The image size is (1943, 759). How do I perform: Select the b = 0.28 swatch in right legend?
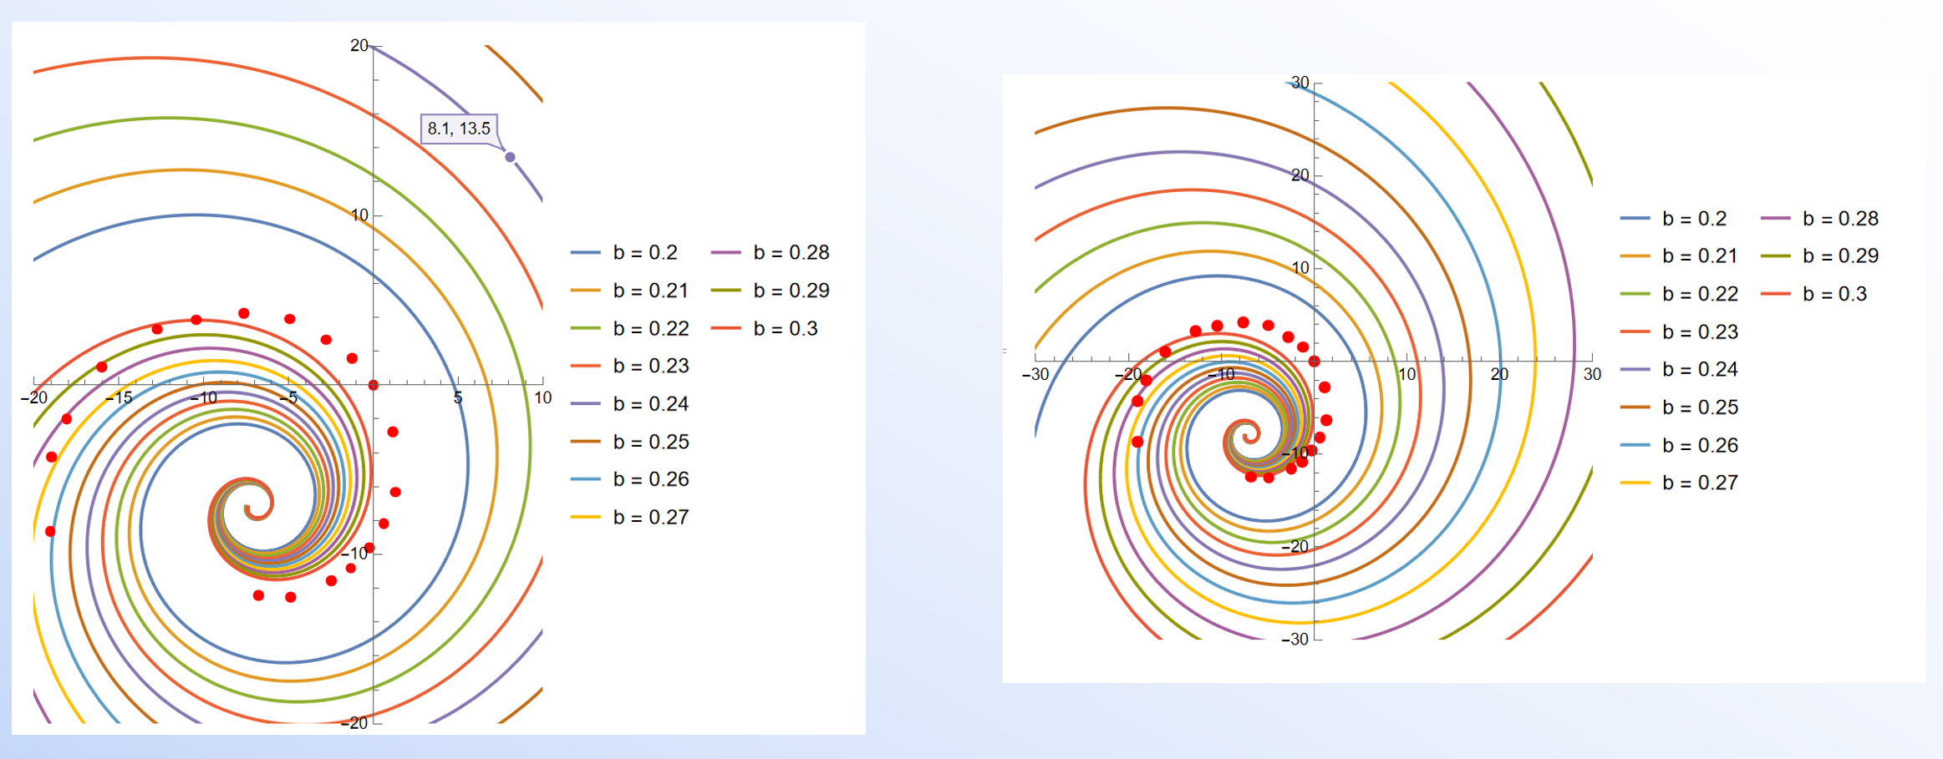point(1775,219)
